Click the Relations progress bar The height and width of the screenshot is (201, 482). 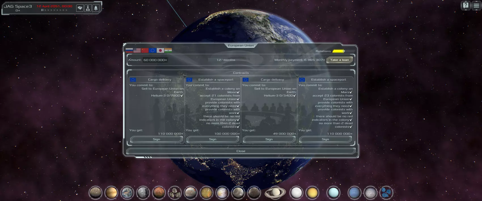pyautogui.click(x=343, y=51)
